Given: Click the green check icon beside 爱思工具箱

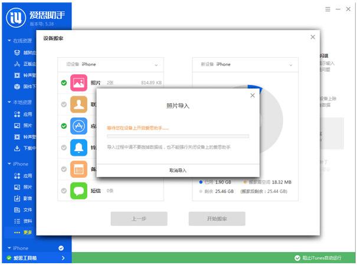Looking at the screenshot, I should [9, 258].
